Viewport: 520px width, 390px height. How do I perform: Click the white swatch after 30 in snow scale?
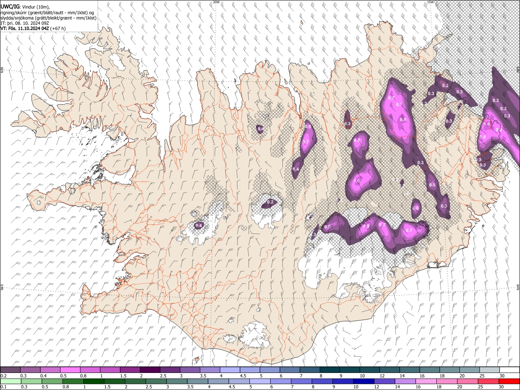tap(509, 370)
